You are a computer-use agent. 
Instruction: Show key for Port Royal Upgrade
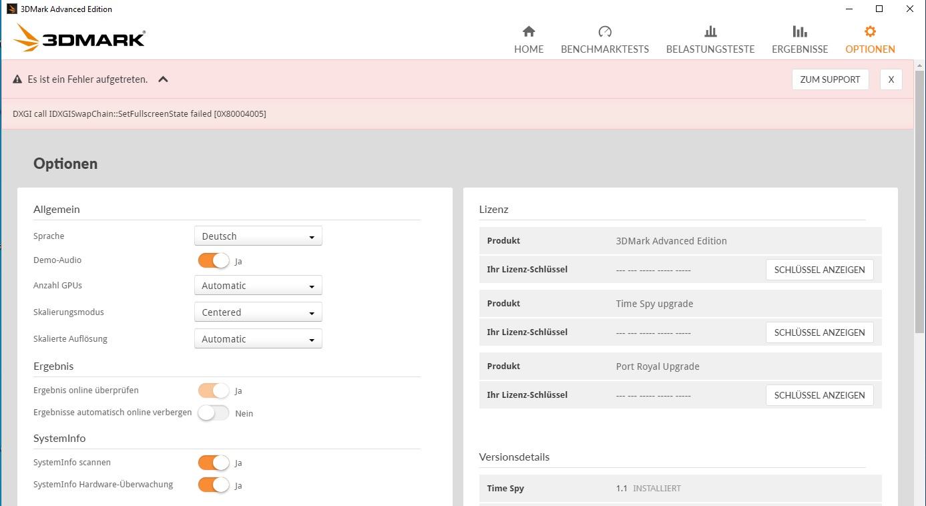[x=819, y=395]
